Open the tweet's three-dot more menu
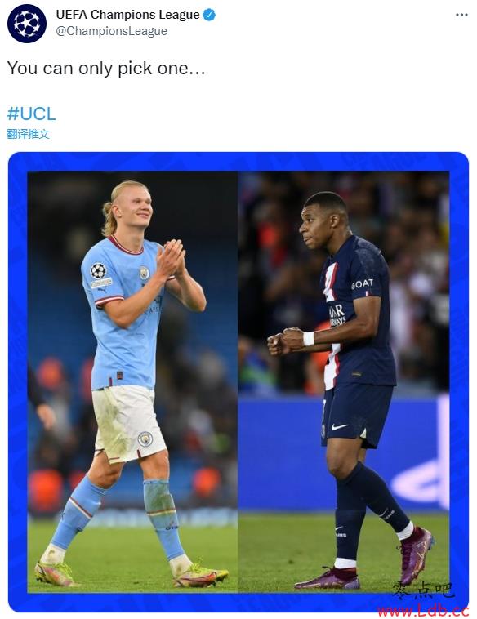 (x=461, y=15)
